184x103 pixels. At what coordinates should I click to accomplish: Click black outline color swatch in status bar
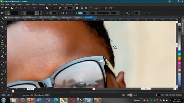click(x=158, y=95)
